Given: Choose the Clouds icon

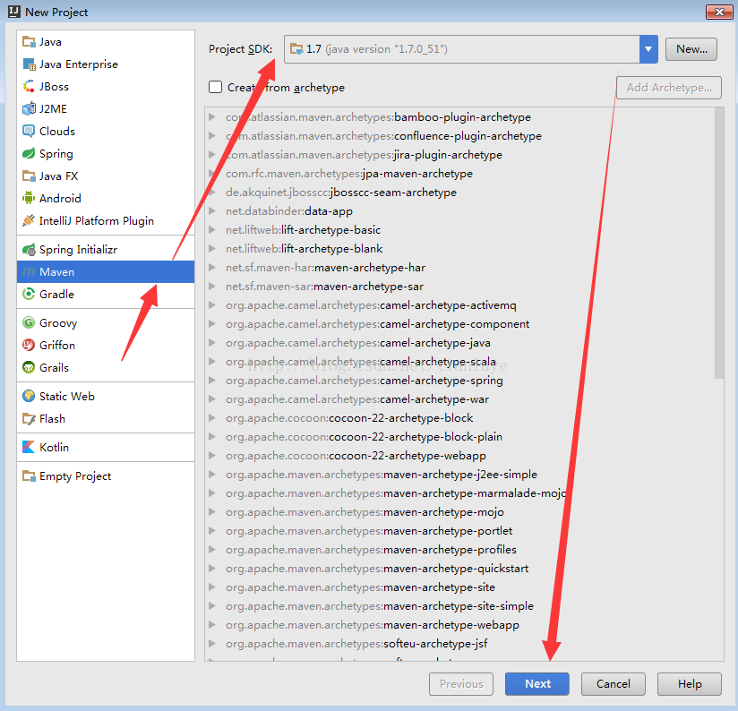Looking at the screenshot, I should click(x=29, y=132).
